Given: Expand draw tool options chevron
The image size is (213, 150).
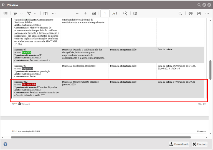Looking at the screenshot, I should (35, 14).
